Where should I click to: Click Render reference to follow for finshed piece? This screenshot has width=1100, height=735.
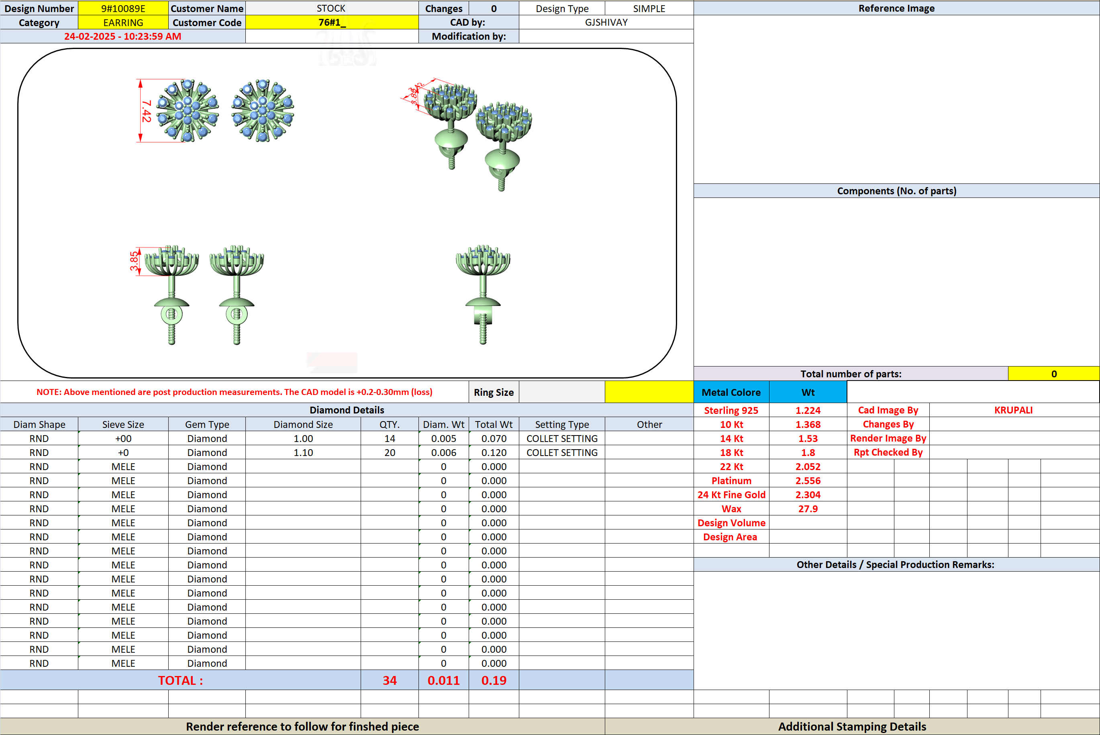(302, 726)
